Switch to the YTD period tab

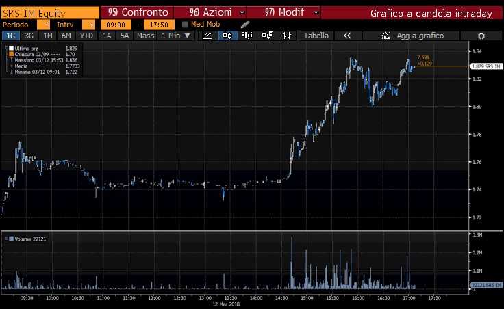pyautogui.click(x=86, y=36)
